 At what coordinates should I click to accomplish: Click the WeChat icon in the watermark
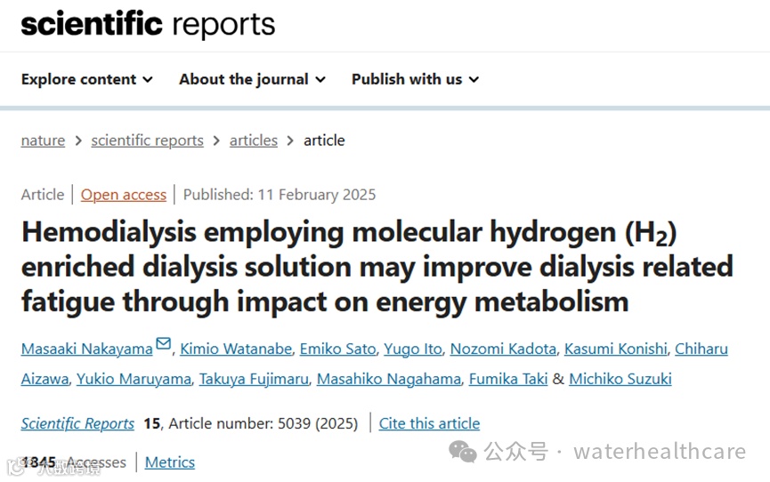click(463, 452)
